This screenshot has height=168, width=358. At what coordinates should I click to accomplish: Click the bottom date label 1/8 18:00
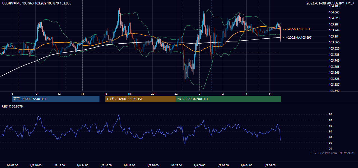point(129,165)
